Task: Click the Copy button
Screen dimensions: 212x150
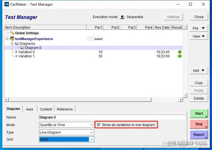Action: coord(199,83)
